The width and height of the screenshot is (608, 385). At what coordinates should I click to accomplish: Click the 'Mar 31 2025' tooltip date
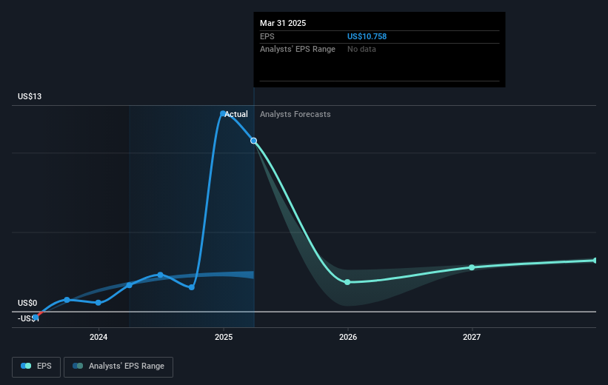pyautogui.click(x=283, y=23)
